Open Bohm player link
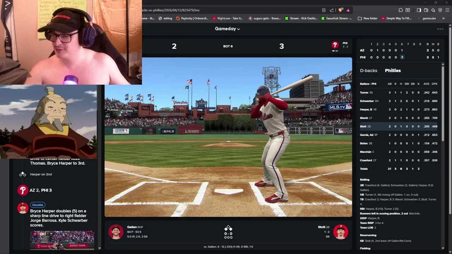 point(364,143)
